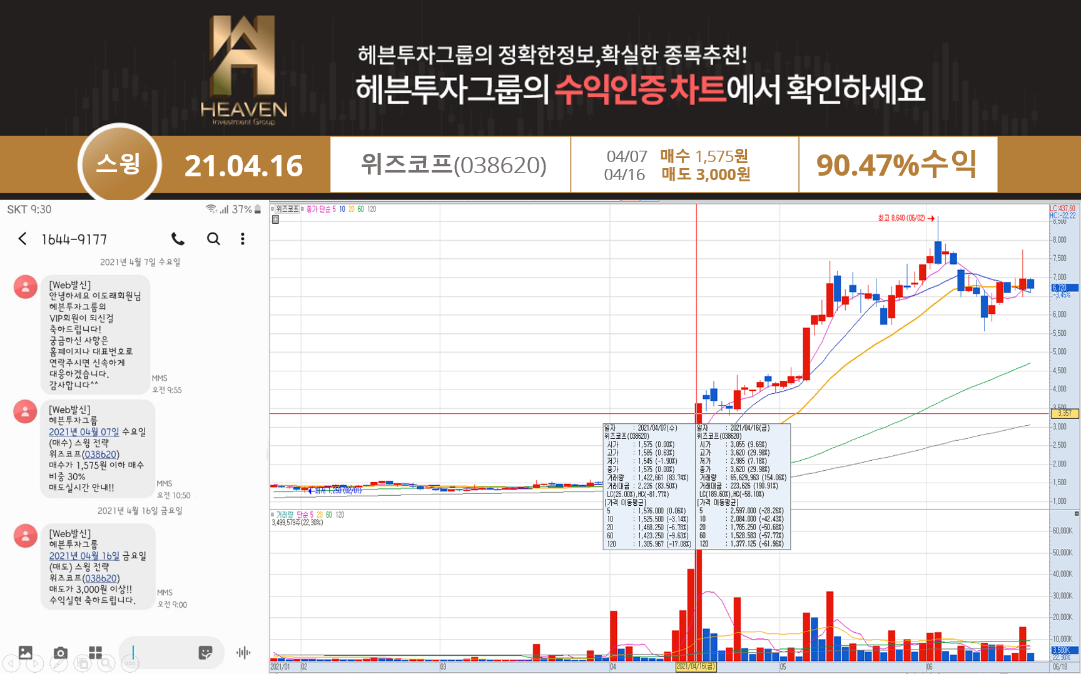Viewport: 1081px width, 674px height.
Task: Insert a sticker with the smiley icon
Action: point(205,653)
